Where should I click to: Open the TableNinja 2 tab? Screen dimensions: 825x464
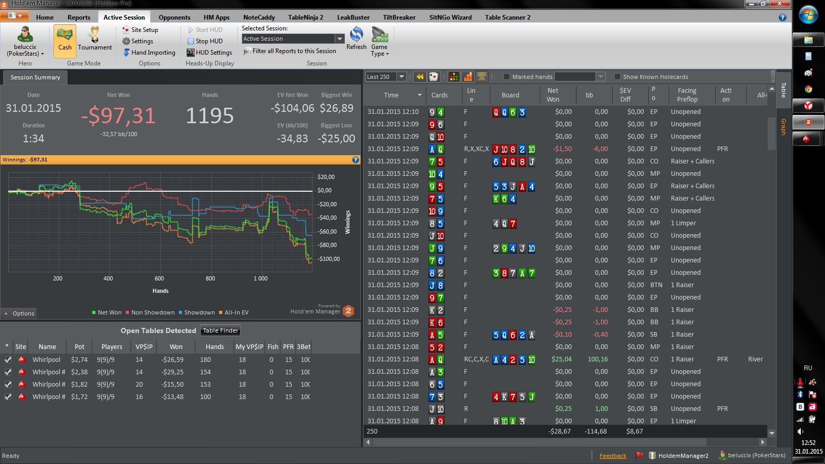[x=306, y=18]
